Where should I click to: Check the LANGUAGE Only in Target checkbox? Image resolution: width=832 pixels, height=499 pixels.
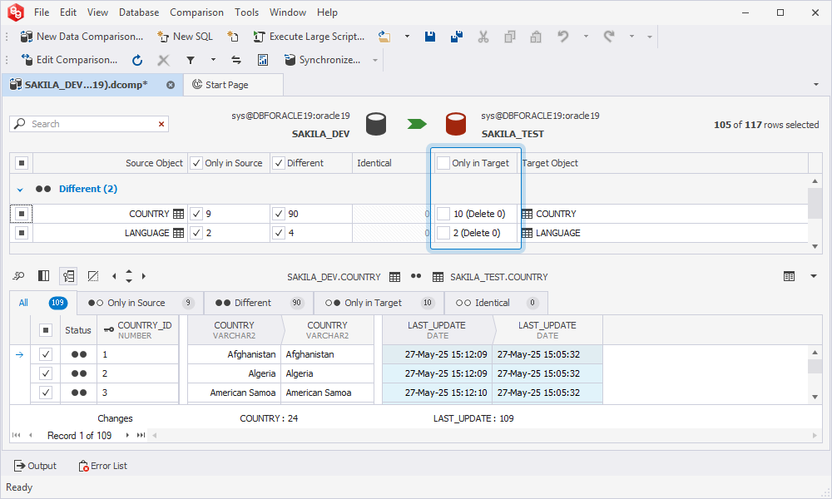[443, 233]
